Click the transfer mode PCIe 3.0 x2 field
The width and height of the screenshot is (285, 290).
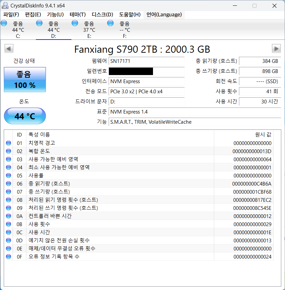[x=147, y=92]
